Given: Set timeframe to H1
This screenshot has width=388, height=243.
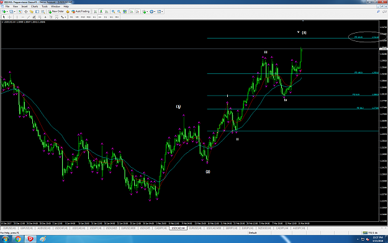Looking at the screenshot, I should point(94,17).
